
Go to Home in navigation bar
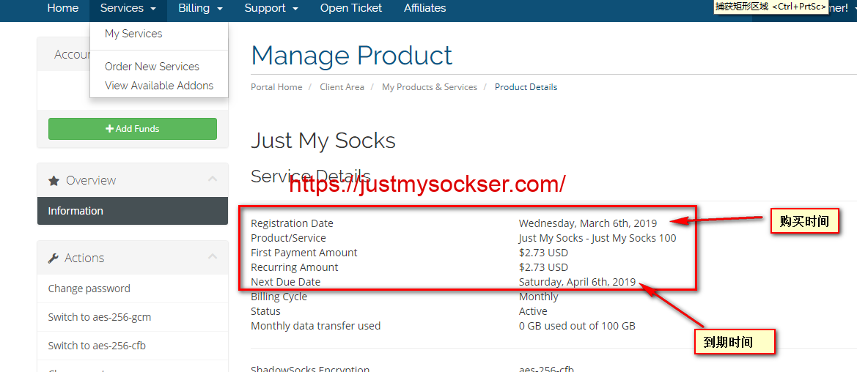tap(62, 8)
